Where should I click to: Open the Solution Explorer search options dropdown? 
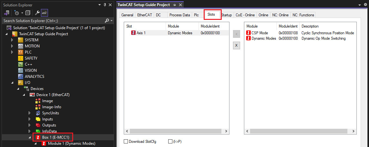tap(112, 21)
